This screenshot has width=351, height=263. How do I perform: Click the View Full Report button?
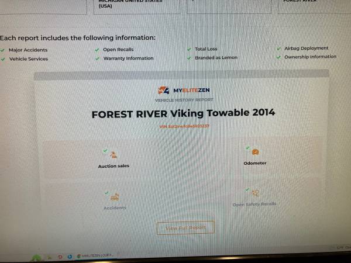click(186, 228)
